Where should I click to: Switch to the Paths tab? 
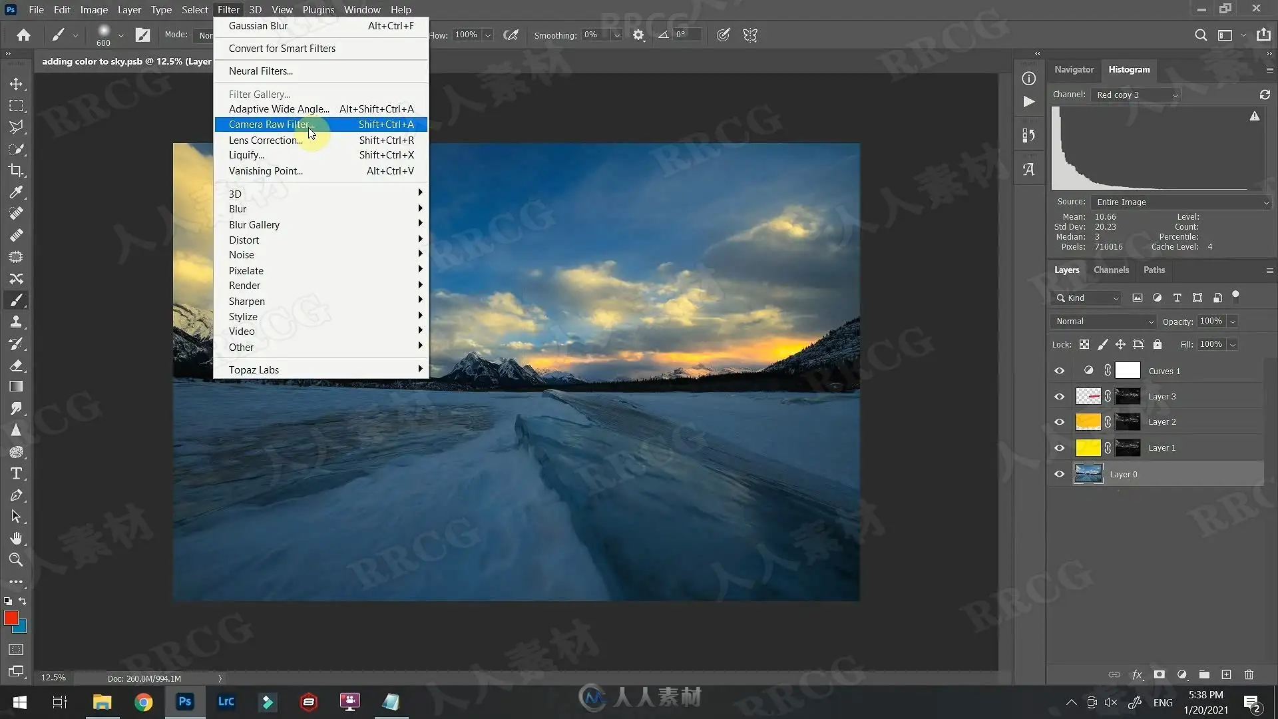(1154, 270)
